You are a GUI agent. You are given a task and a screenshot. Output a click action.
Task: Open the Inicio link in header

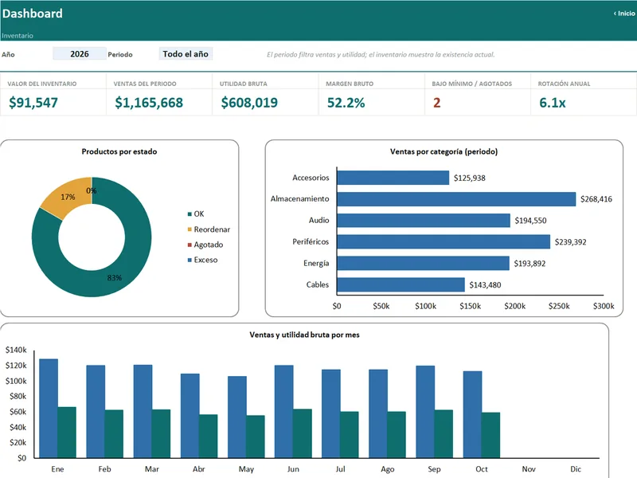(624, 14)
